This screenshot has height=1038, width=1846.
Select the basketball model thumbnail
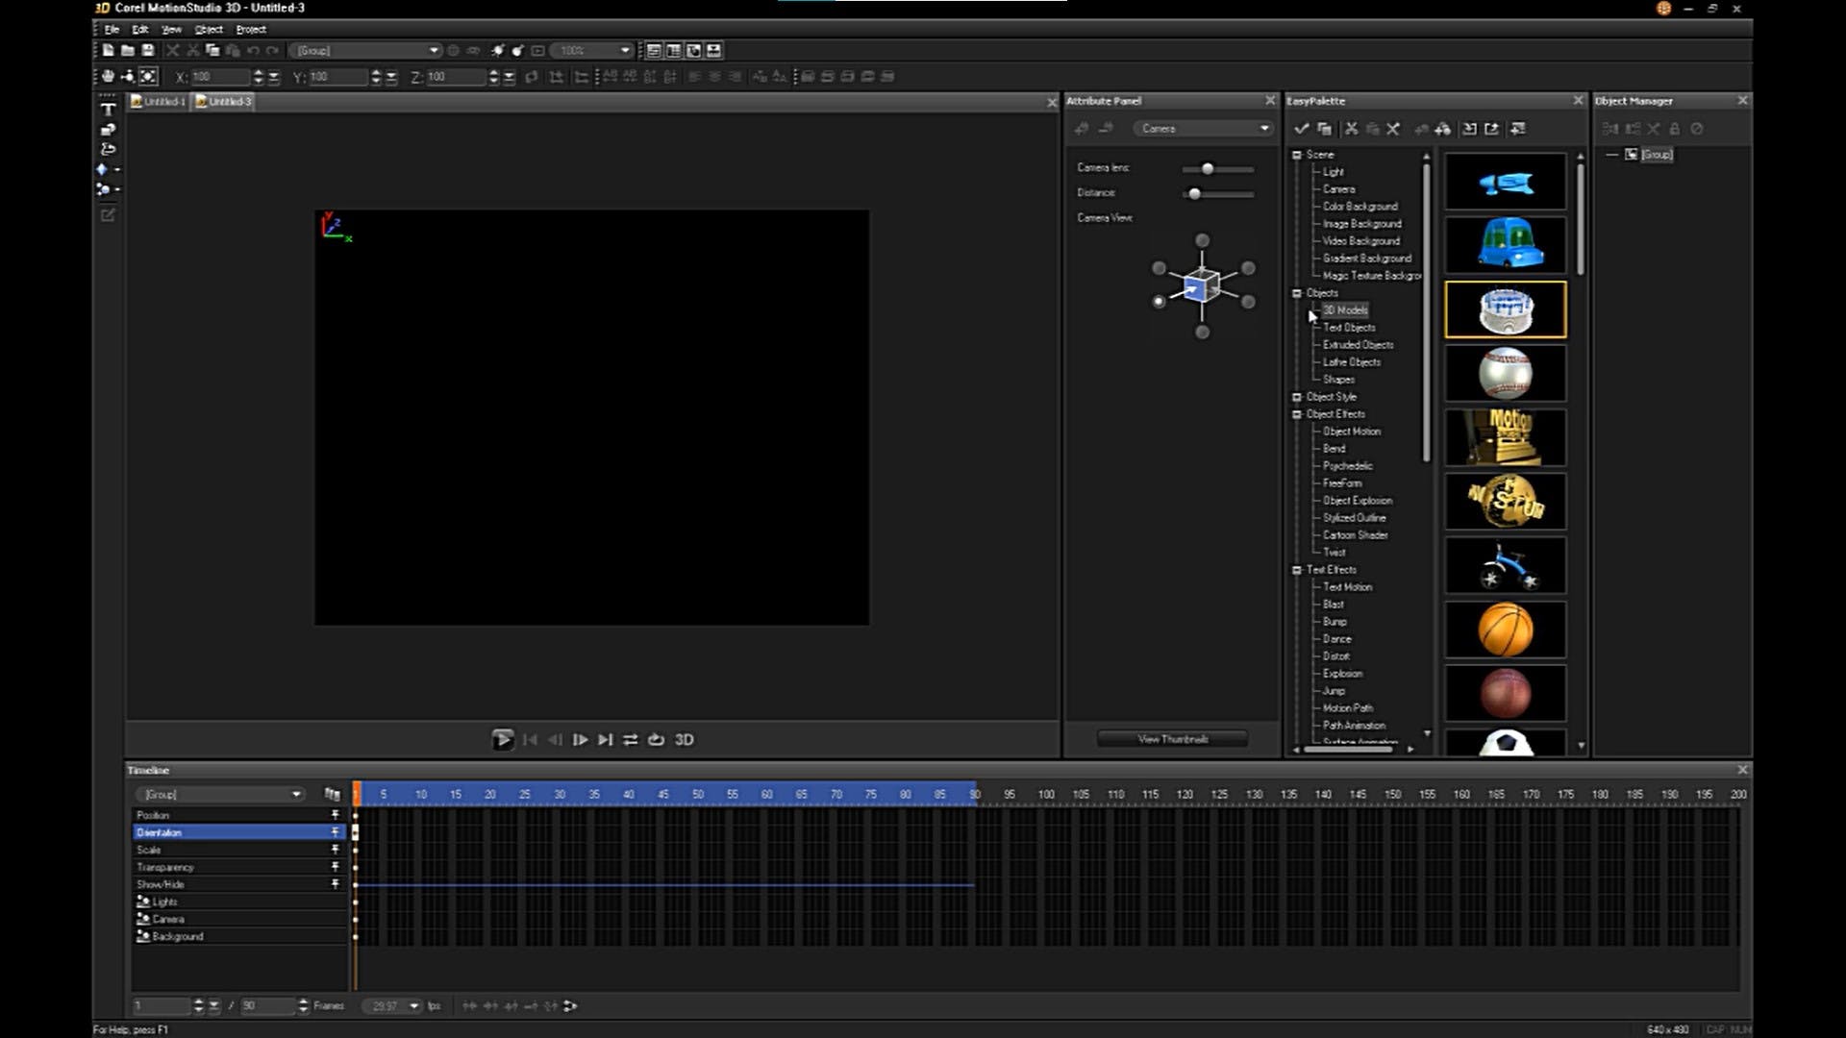(x=1505, y=630)
